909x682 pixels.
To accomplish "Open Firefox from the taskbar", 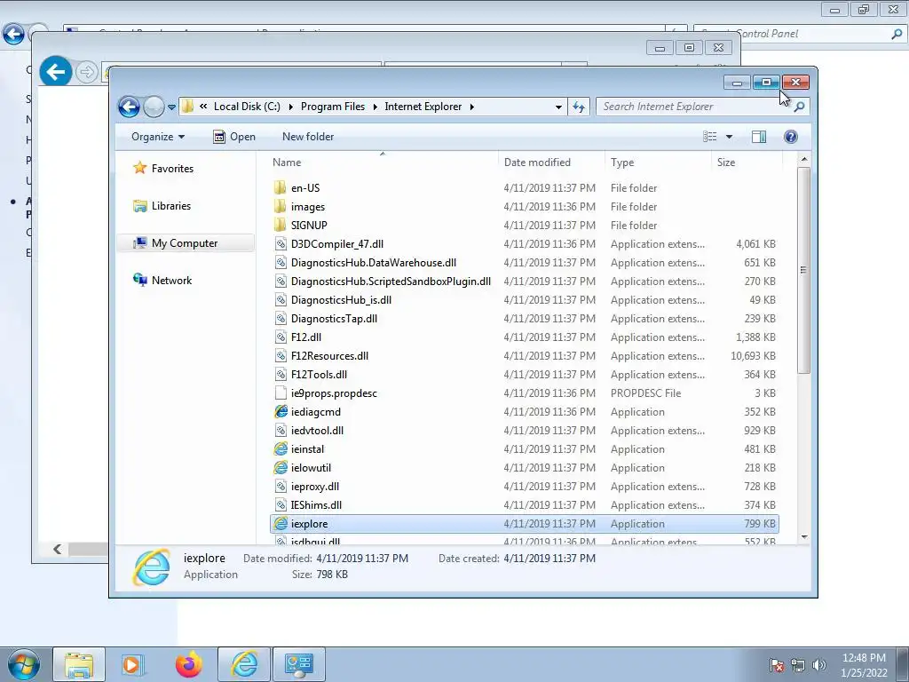I will coord(188,664).
